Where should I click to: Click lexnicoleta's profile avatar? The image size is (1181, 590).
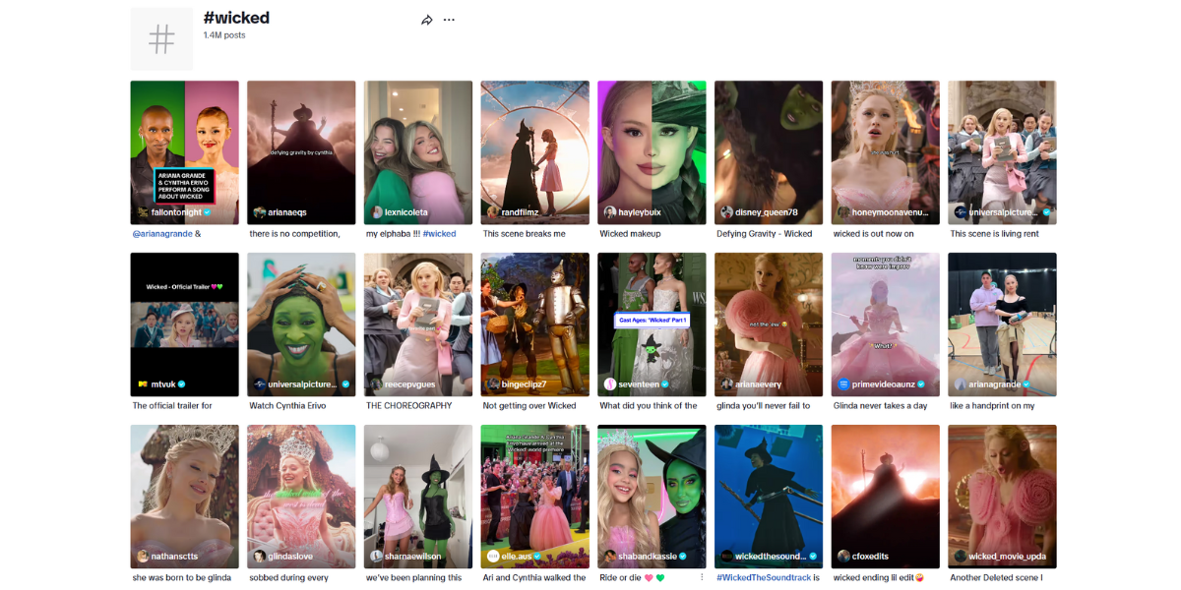(x=377, y=212)
